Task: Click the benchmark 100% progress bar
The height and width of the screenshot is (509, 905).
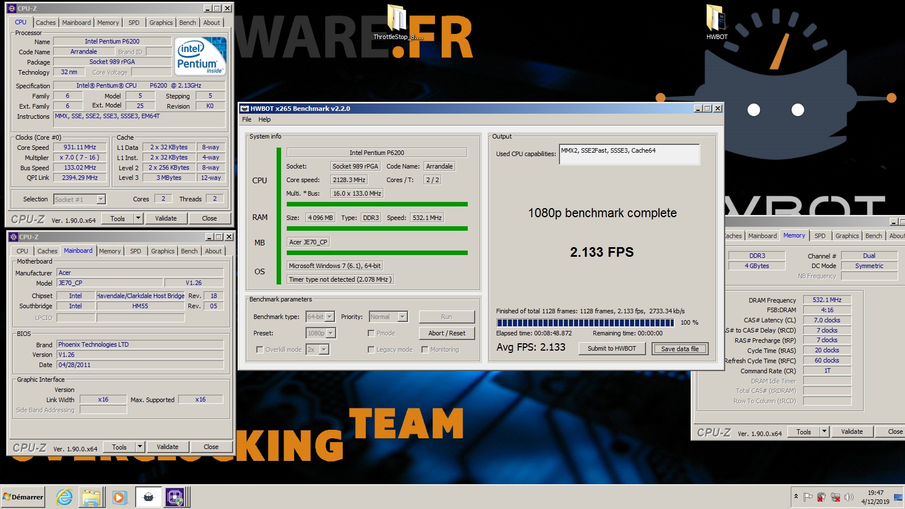Action: click(585, 322)
